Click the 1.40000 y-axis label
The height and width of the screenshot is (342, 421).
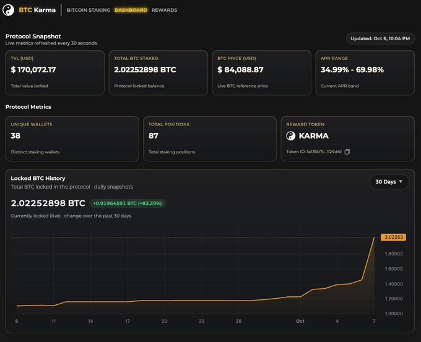point(394,284)
